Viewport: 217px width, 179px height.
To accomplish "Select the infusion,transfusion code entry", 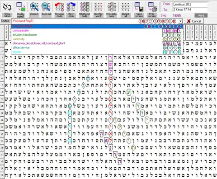I will (97, 35).
